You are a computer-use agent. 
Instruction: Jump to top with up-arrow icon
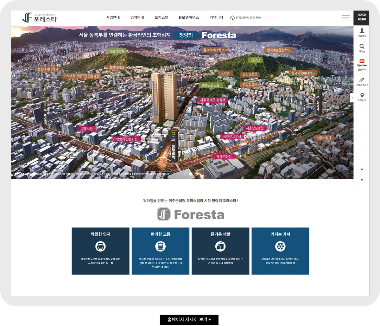point(362,170)
